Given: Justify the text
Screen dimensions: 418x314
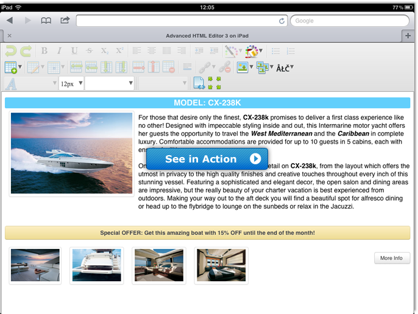Looking at the screenshot, I should coord(166,51).
